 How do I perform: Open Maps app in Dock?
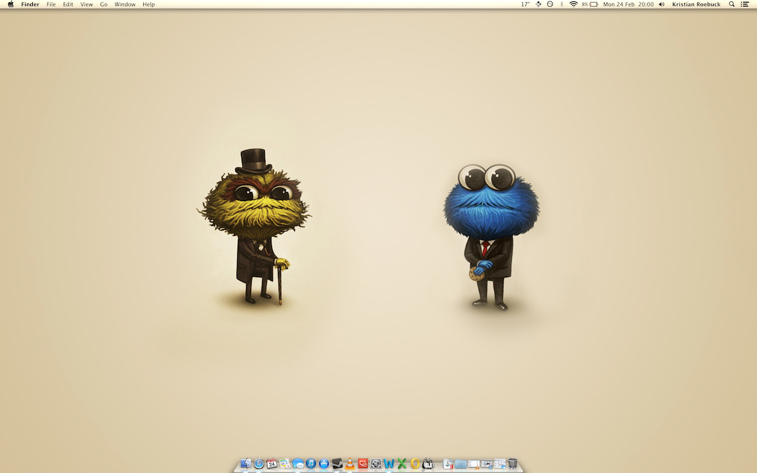[285, 463]
